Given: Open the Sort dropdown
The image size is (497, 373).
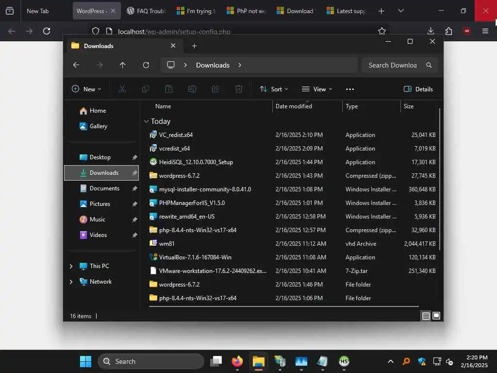Looking at the screenshot, I should point(274,89).
